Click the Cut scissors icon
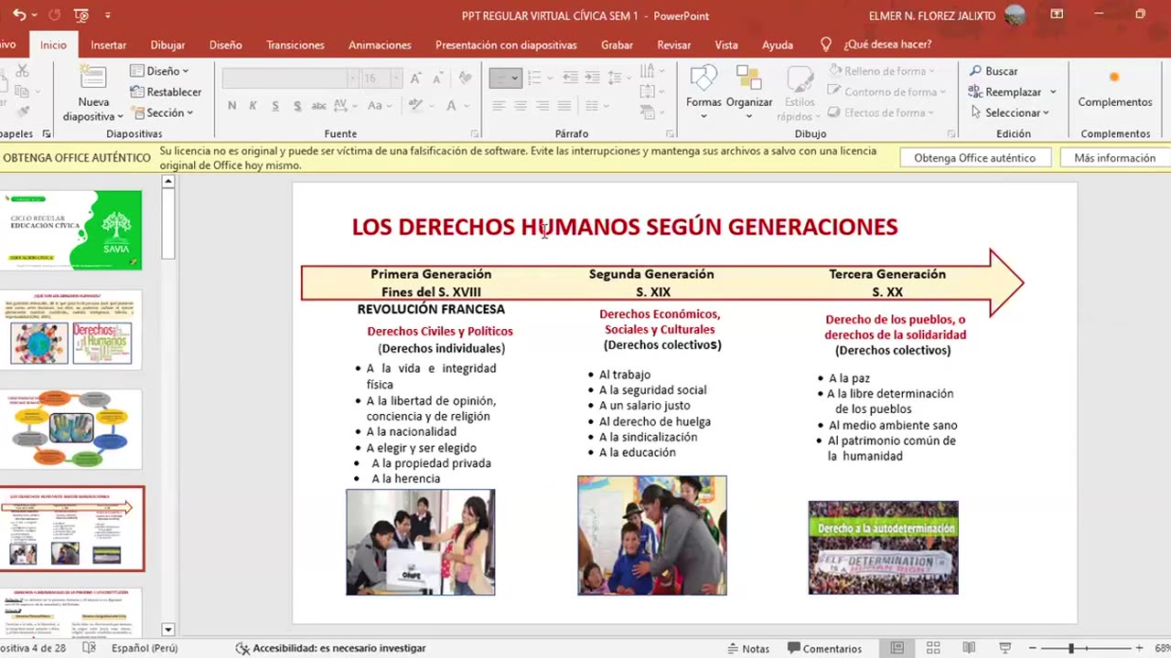Viewport: 1171px width, 658px height. [23, 71]
